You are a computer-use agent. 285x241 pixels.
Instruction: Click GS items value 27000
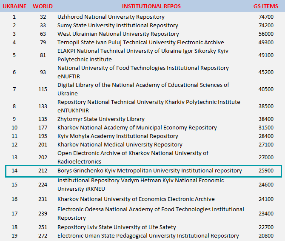266,158
